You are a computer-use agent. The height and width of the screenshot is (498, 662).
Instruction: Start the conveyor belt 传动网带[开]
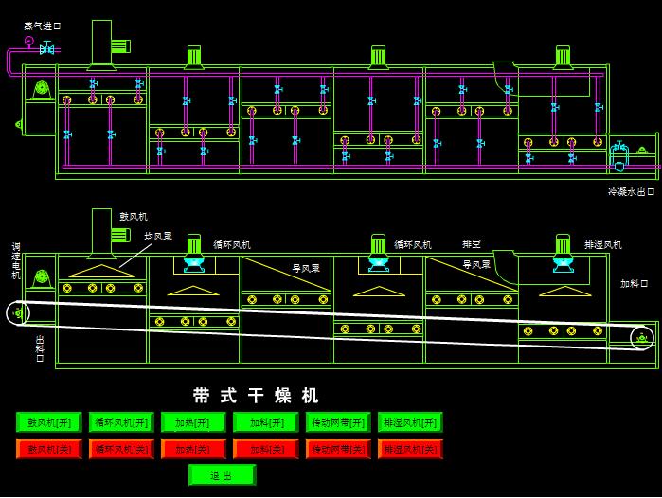(x=338, y=422)
